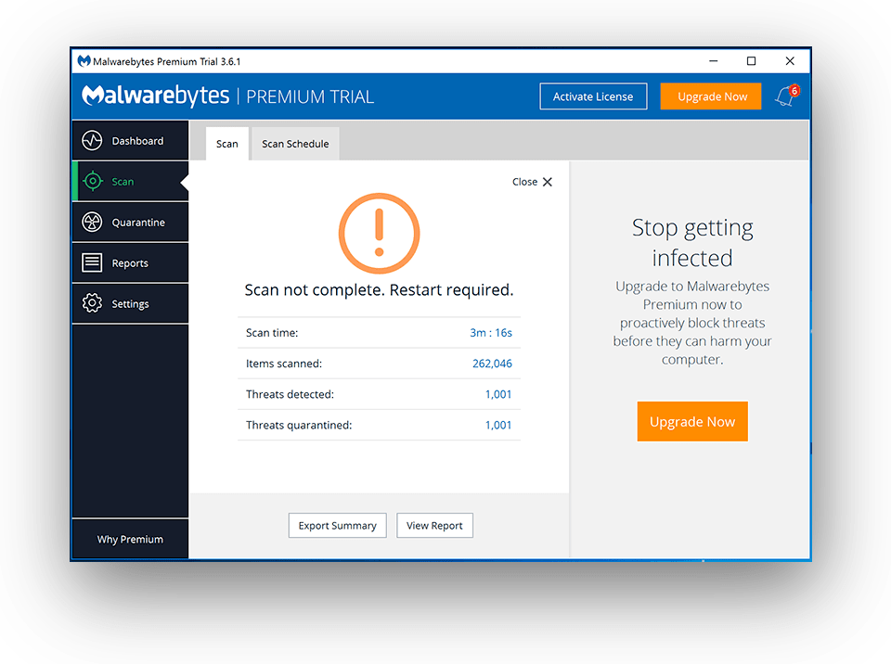The width and height of the screenshot is (891, 664).
Task: Click the title bar Malwarebytes app icon
Action: coord(84,61)
